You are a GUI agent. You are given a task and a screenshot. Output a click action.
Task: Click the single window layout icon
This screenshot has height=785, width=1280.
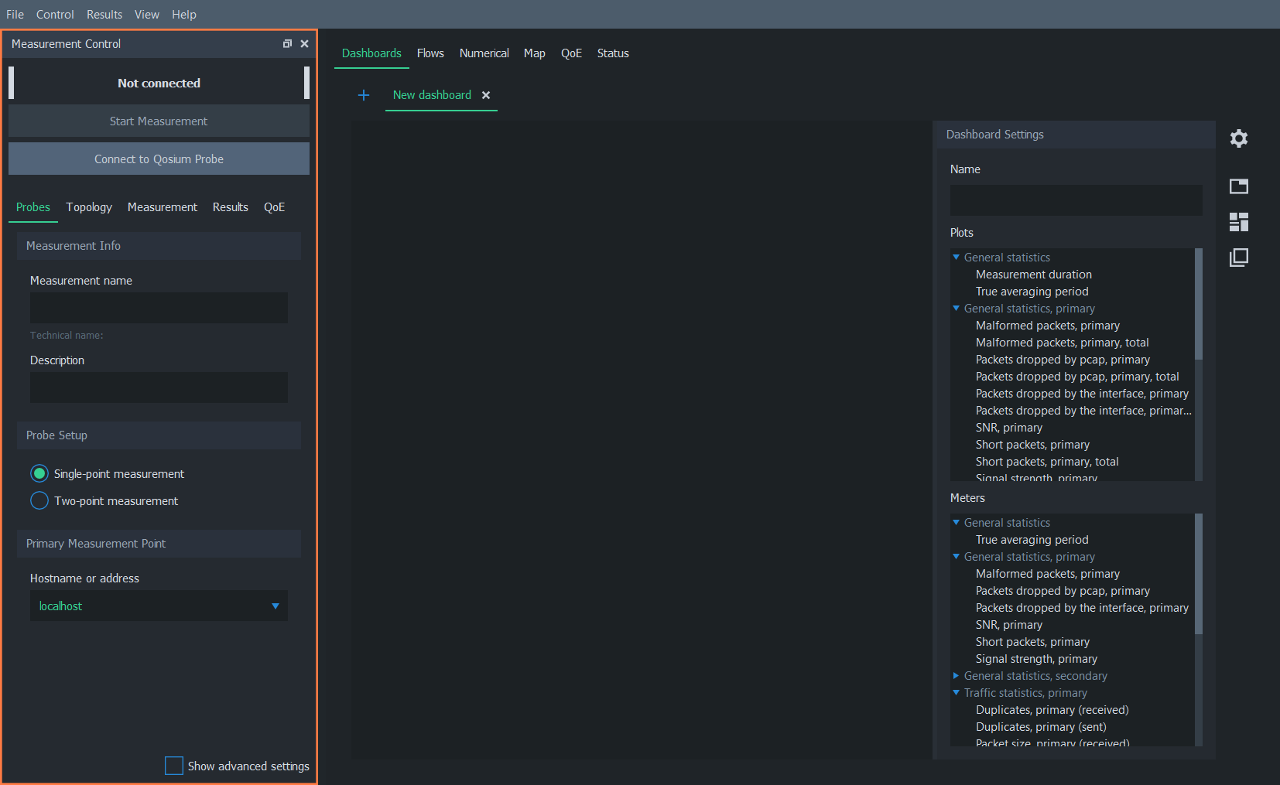pyautogui.click(x=1238, y=186)
